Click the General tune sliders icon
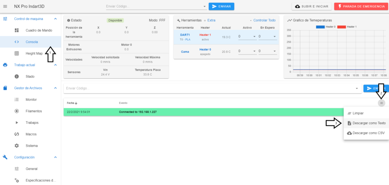 [x=17, y=169]
